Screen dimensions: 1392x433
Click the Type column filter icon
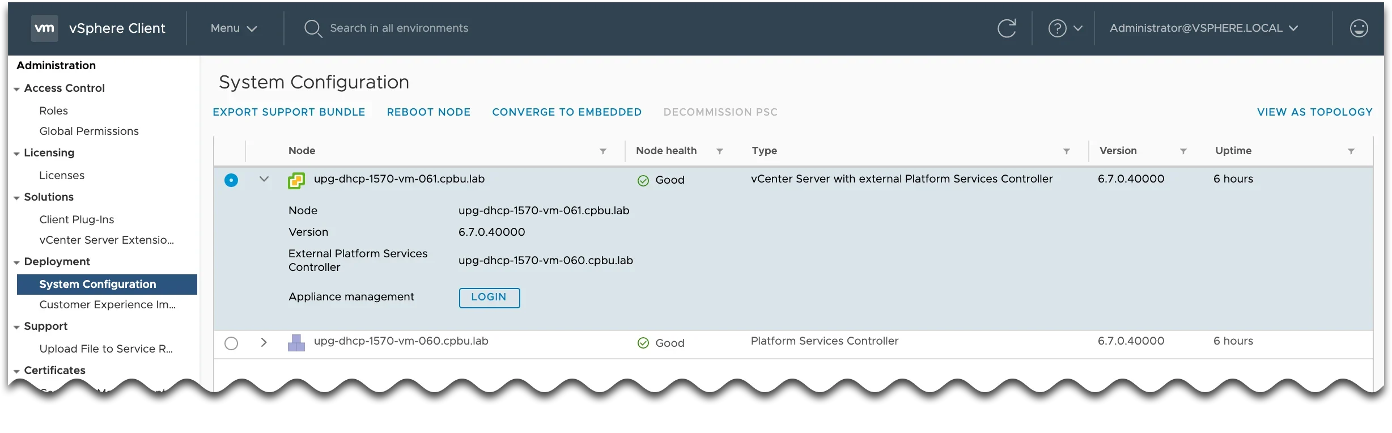coord(1067,151)
